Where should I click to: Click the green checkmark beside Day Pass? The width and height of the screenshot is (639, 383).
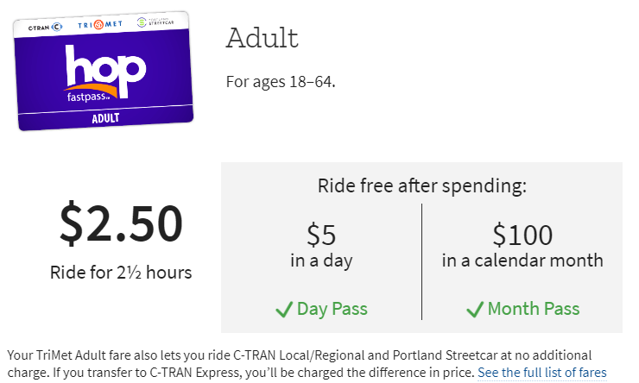click(284, 310)
